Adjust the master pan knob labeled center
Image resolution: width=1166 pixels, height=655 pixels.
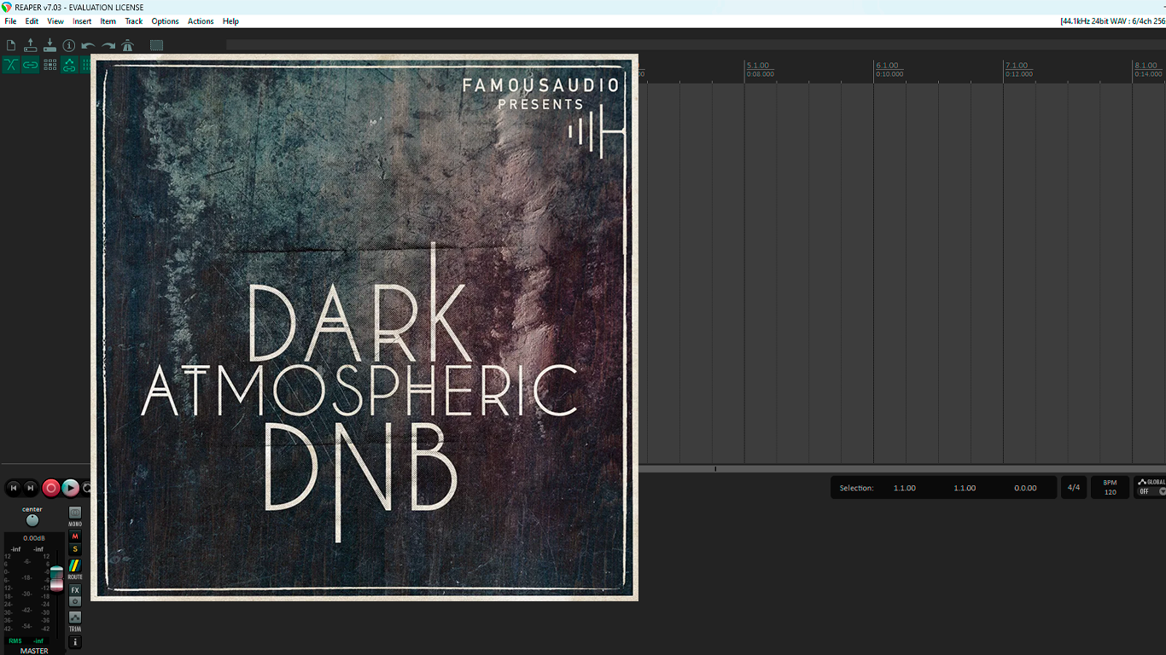[32, 520]
